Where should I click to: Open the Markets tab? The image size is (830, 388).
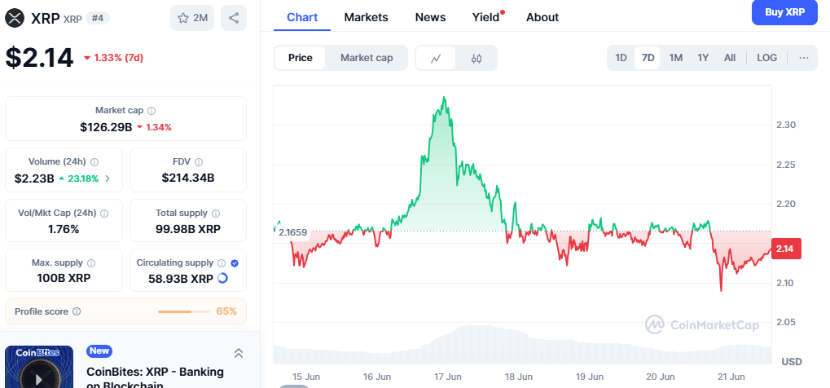[366, 17]
